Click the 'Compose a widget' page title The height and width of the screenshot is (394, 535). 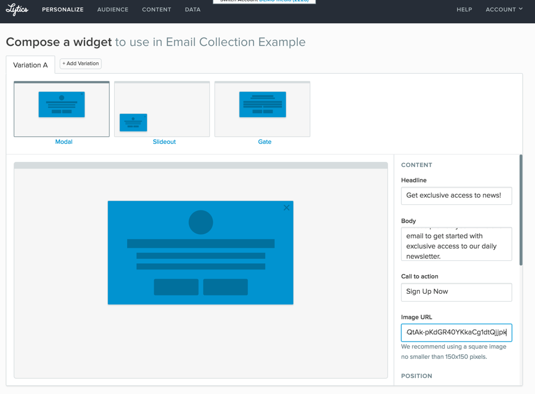point(59,42)
